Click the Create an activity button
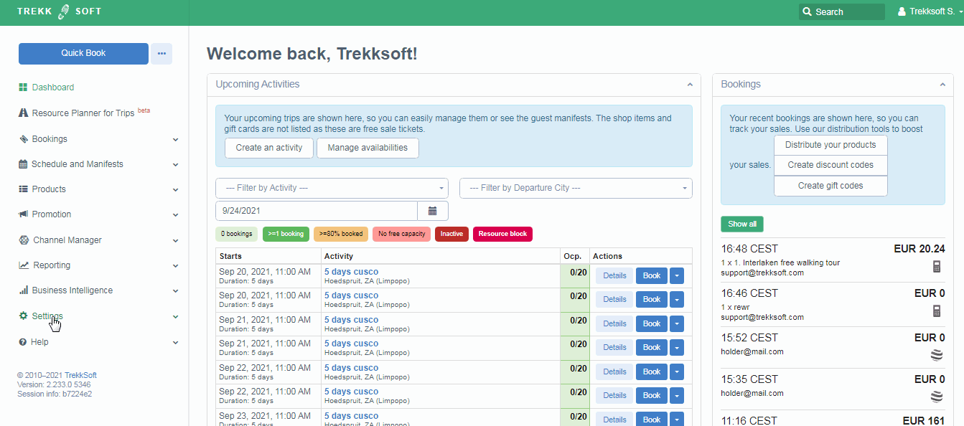The width and height of the screenshot is (964, 426). point(264,148)
